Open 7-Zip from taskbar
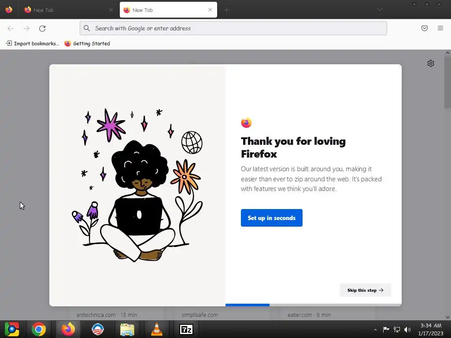This screenshot has width=451, height=338. coord(186,329)
